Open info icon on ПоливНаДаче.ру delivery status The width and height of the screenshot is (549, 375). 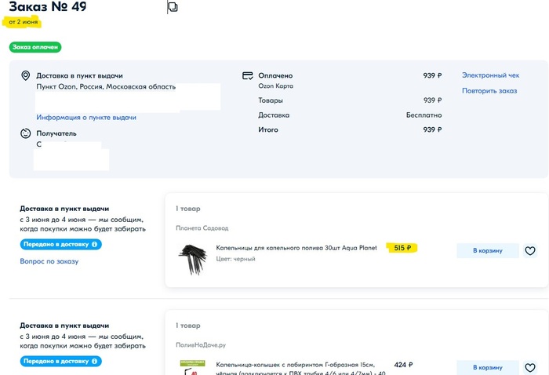coord(95,362)
